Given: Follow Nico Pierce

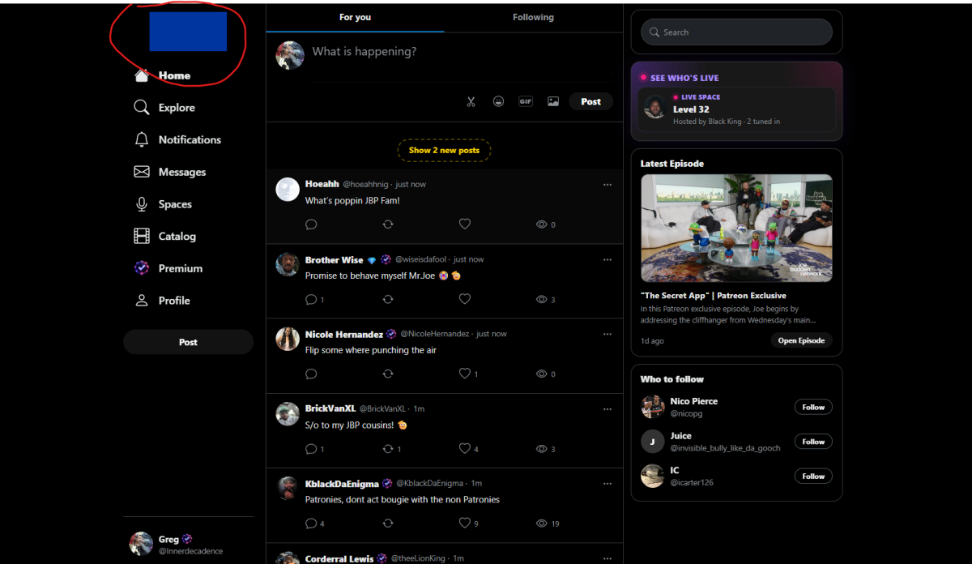Looking at the screenshot, I should pos(813,407).
